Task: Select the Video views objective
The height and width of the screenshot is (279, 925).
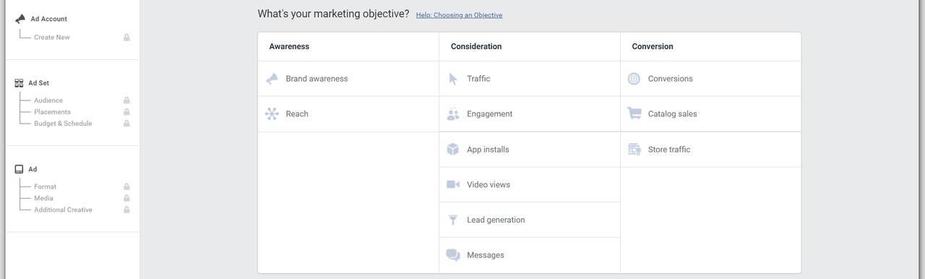Action: pyautogui.click(x=530, y=185)
